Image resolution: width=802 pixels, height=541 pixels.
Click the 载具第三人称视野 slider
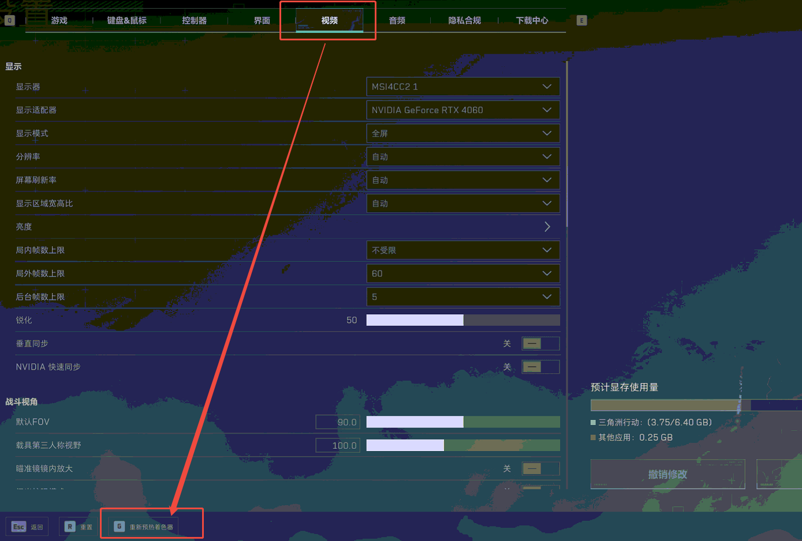[462, 445]
